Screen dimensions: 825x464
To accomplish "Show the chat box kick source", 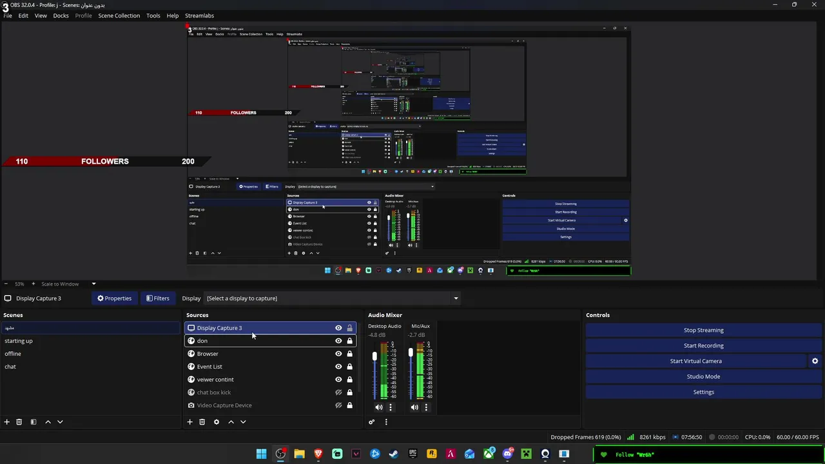I will coord(338,392).
